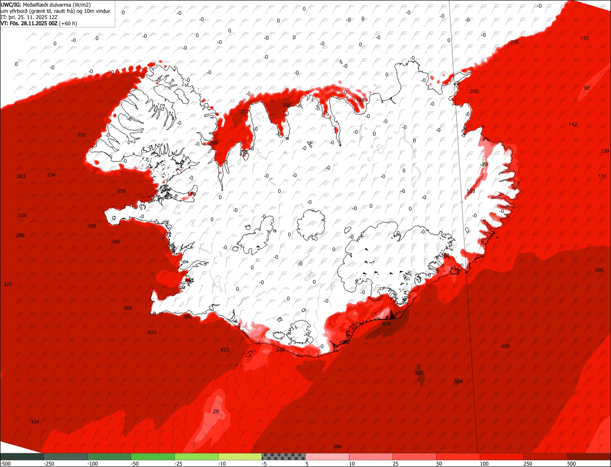Click the dark red 250 to 500 swatch
The image size is (611, 467).
546,456
